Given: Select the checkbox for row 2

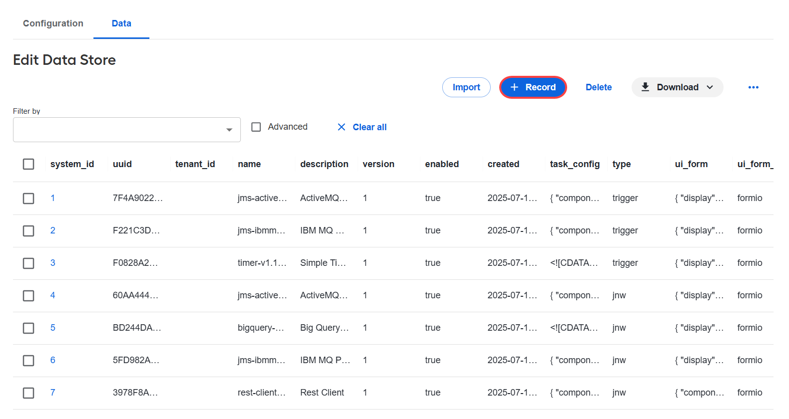Looking at the screenshot, I should (28, 231).
